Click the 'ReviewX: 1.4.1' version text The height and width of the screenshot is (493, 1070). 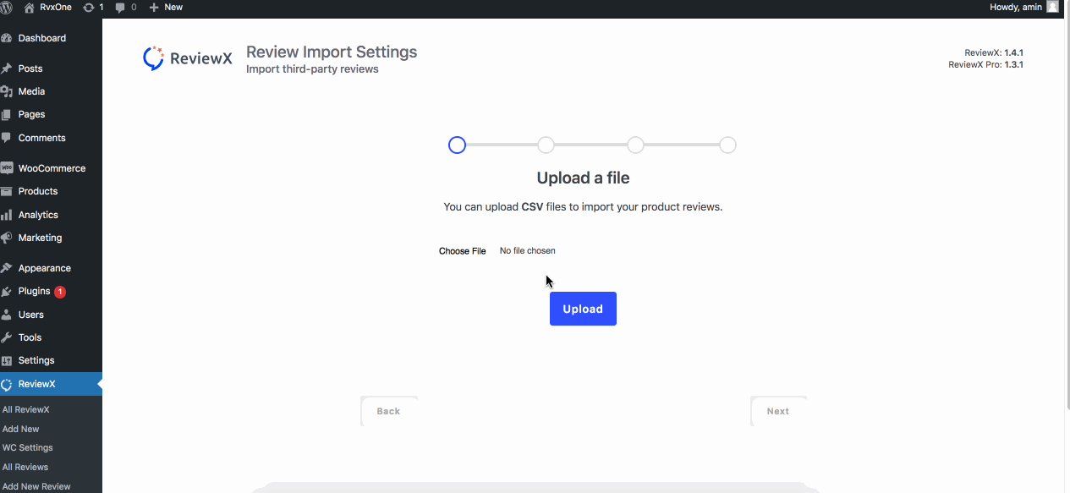994,52
